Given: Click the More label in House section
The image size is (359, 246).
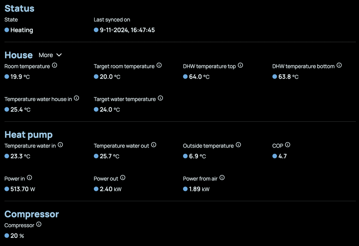Looking at the screenshot, I should click(46, 55).
